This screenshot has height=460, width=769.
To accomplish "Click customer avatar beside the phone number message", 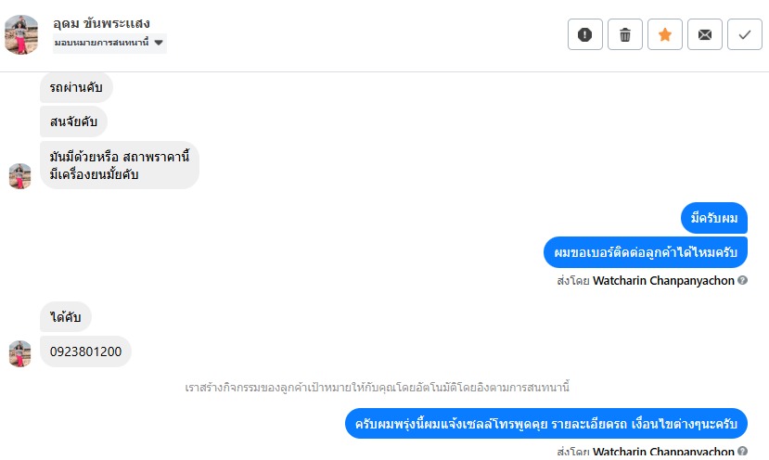I will click(x=19, y=353).
